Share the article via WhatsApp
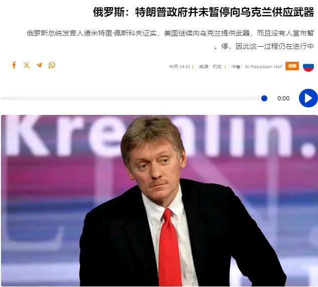Image resolution: width=318 pixels, height=287 pixels. point(52,65)
